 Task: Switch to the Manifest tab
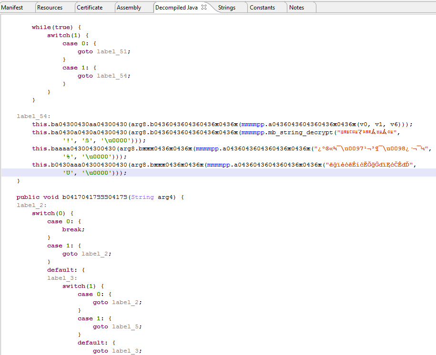click(12, 8)
